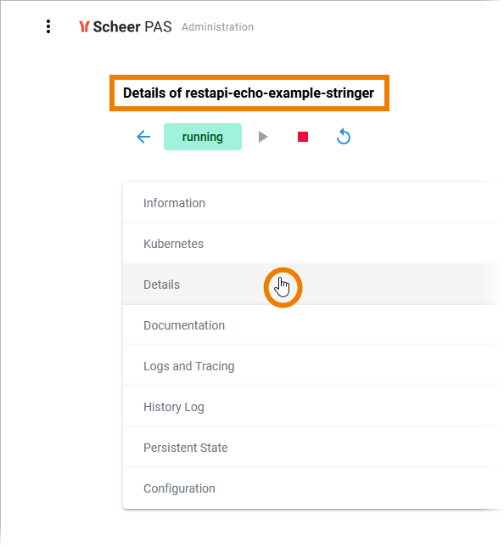Expand the Information section

[x=312, y=203]
